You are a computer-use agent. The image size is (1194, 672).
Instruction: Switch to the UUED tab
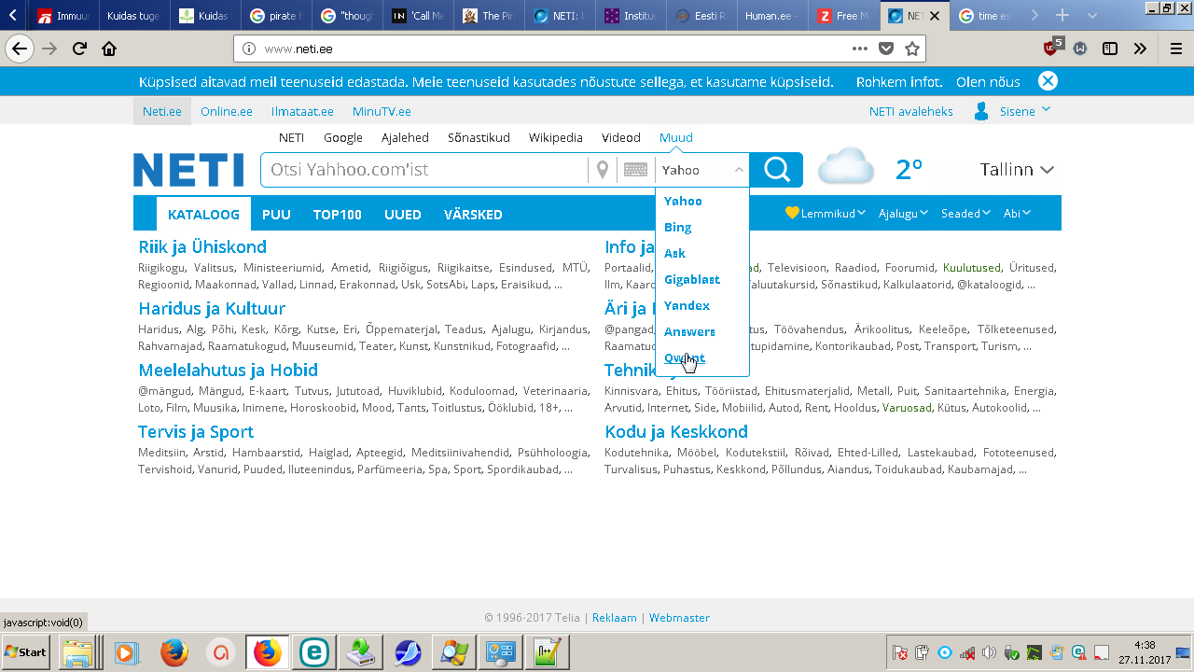(x=402, y=215)
